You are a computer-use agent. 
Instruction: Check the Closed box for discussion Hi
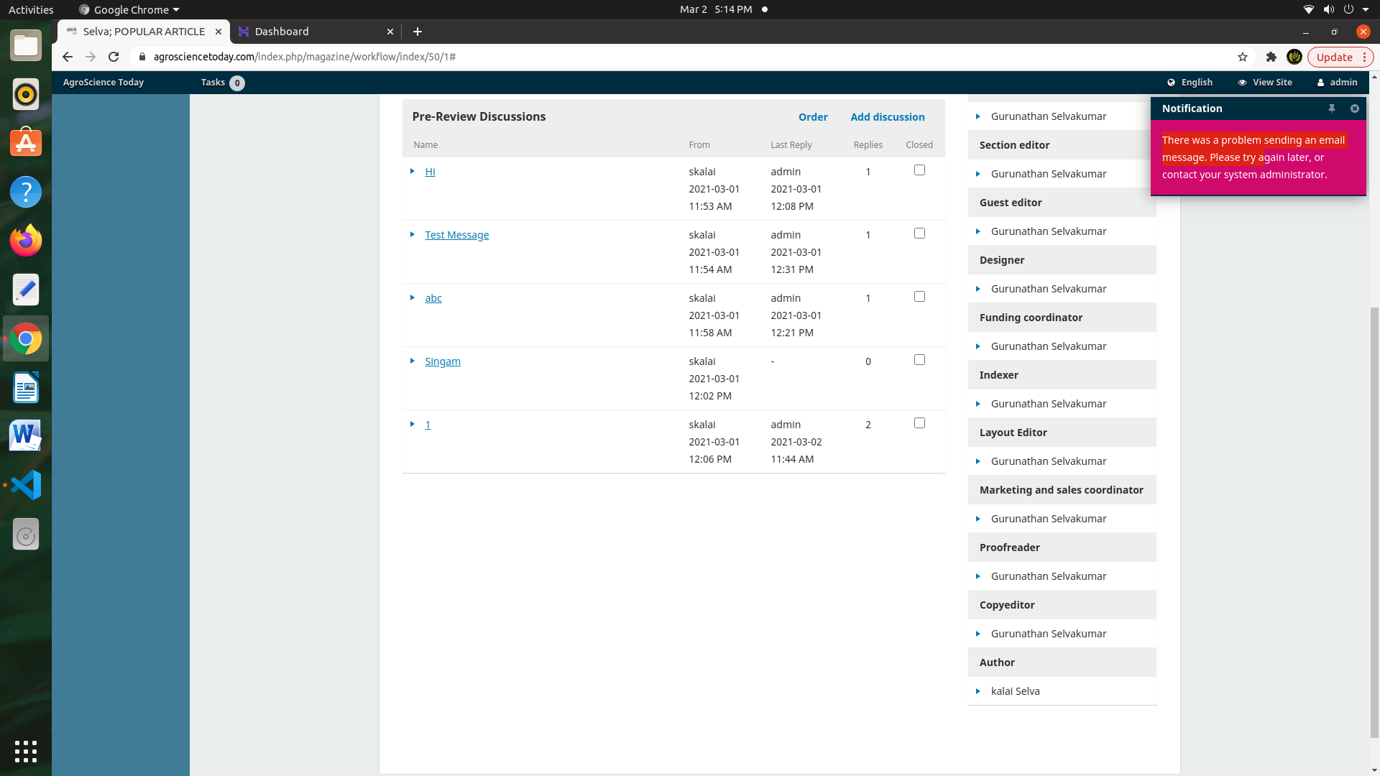point(919,170)
